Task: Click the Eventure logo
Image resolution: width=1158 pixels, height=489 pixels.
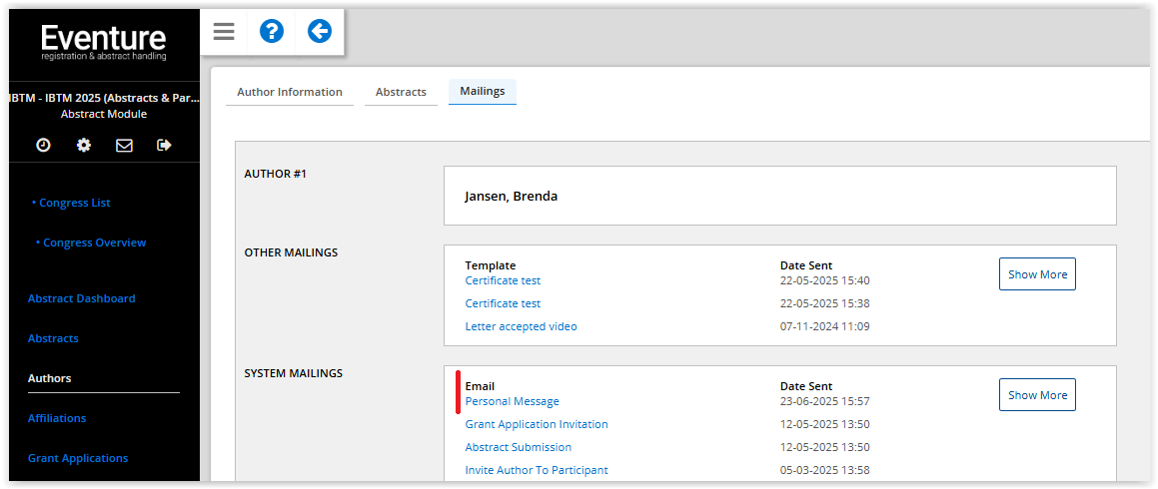Action: coord(103,42)
